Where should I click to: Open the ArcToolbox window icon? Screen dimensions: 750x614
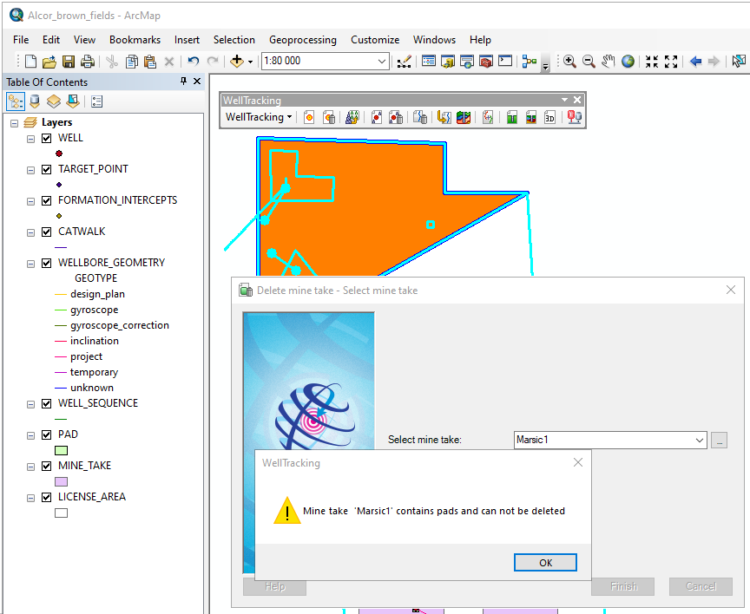pos(486,62)
